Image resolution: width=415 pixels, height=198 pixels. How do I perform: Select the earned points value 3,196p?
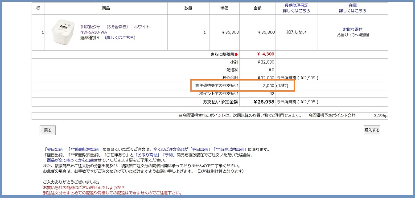click(381, 116)
